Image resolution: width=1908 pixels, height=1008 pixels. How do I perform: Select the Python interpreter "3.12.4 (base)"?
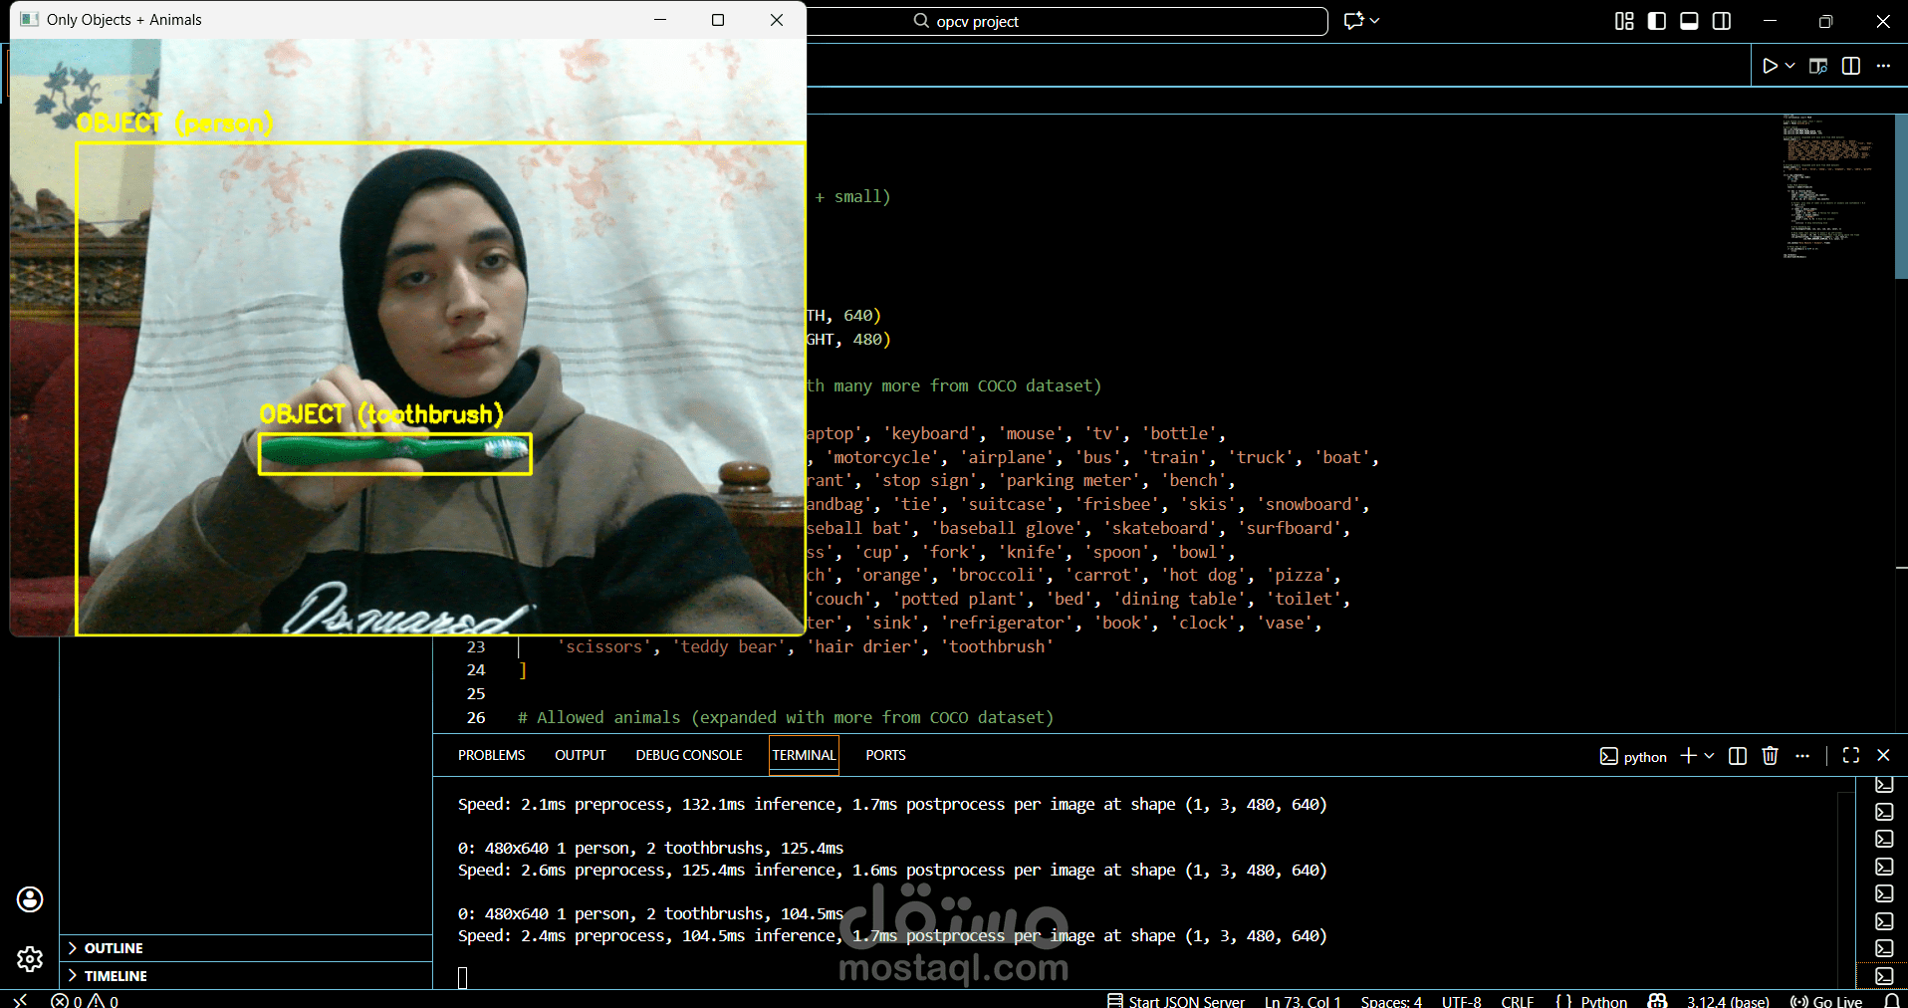pos(1728,1001)
